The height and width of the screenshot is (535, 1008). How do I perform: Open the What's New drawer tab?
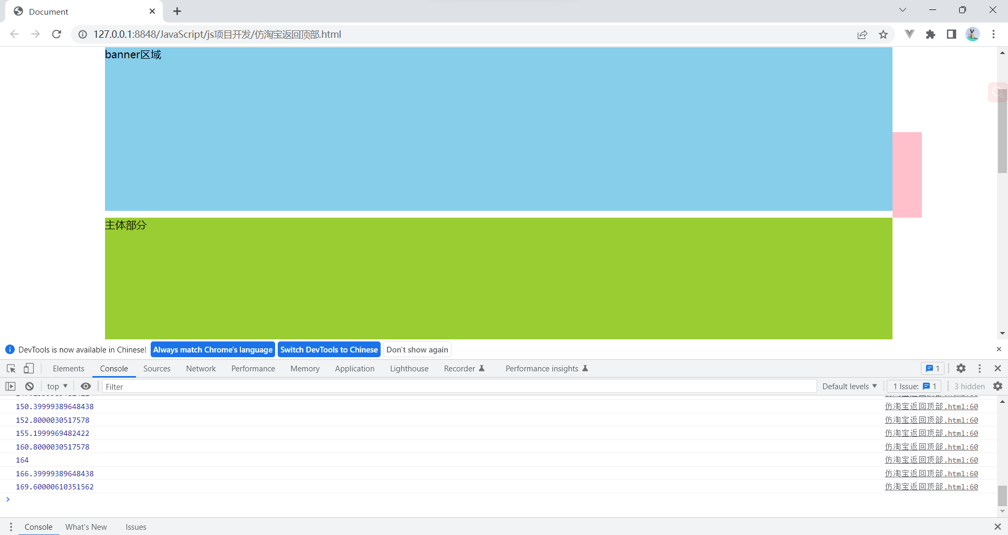point(86,527)
